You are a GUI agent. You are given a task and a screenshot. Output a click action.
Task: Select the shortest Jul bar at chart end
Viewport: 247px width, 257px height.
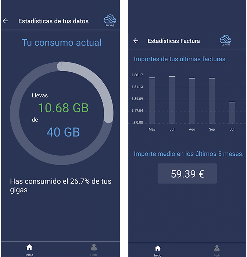(232, 113)
